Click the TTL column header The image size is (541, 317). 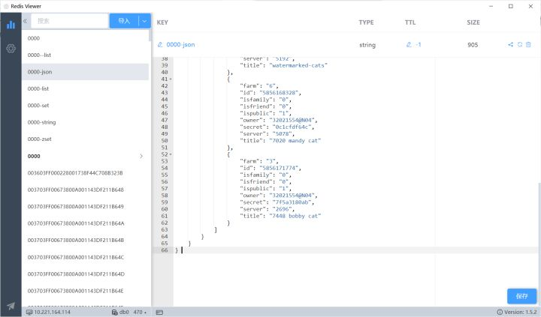410,22
